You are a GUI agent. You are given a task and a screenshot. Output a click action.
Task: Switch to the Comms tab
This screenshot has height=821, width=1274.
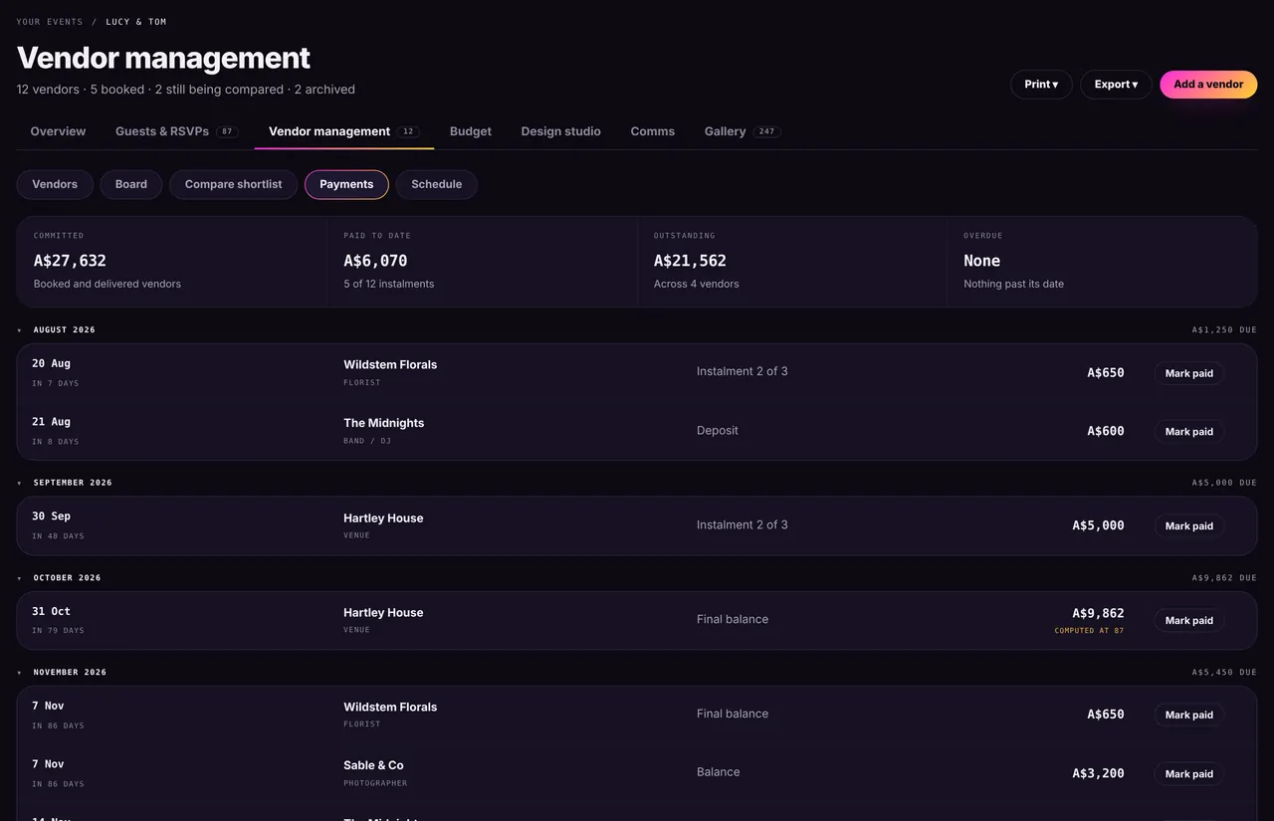point(653,131)
